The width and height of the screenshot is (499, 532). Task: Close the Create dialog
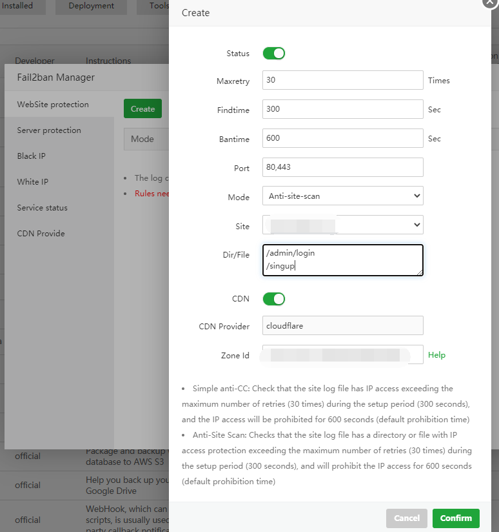(x=491, y=2)
